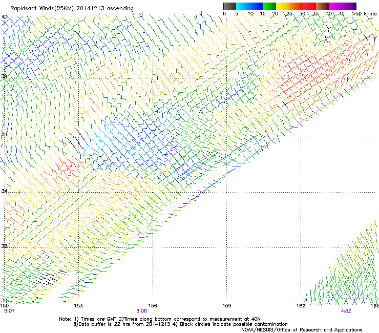Select the brown 35-40 knots legend swatch
This screenshot has height=333, width=379.
pos(323,6)
